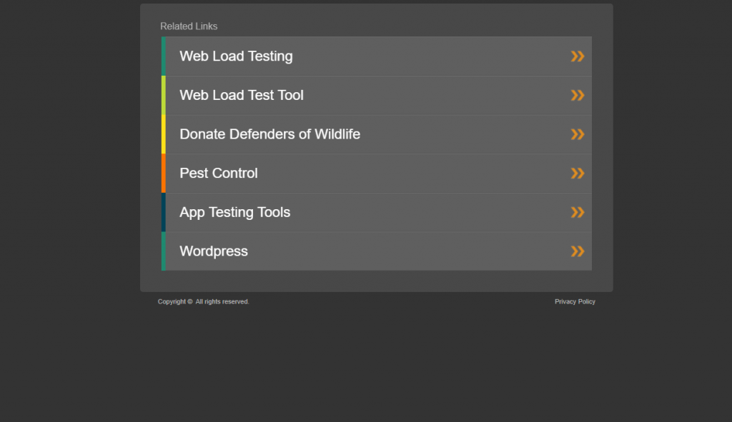Open the Privacy Policy page
This screenshot has width=732, height=422.
tap(575, 301)
